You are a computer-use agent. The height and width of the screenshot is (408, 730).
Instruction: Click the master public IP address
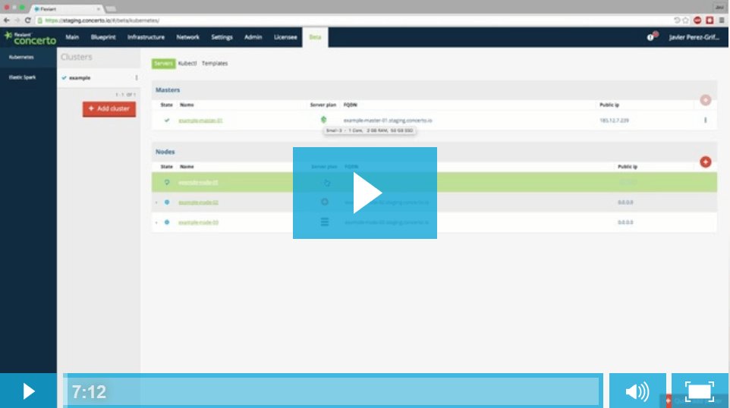(x=614, y=121)
